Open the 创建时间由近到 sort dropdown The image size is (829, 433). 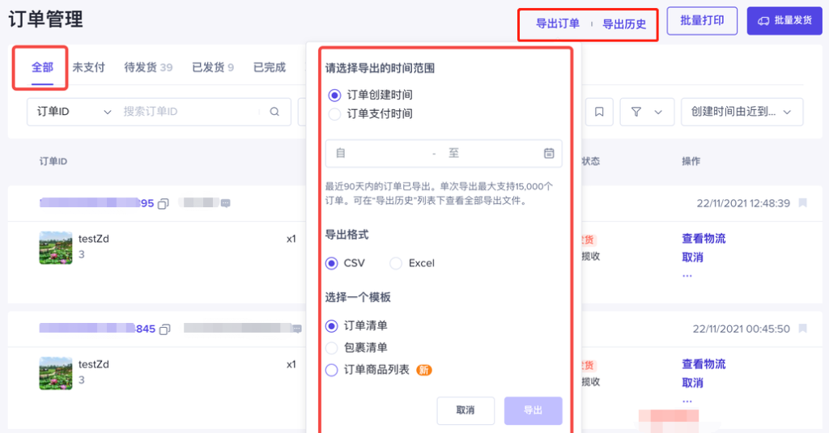click(742, 112)
